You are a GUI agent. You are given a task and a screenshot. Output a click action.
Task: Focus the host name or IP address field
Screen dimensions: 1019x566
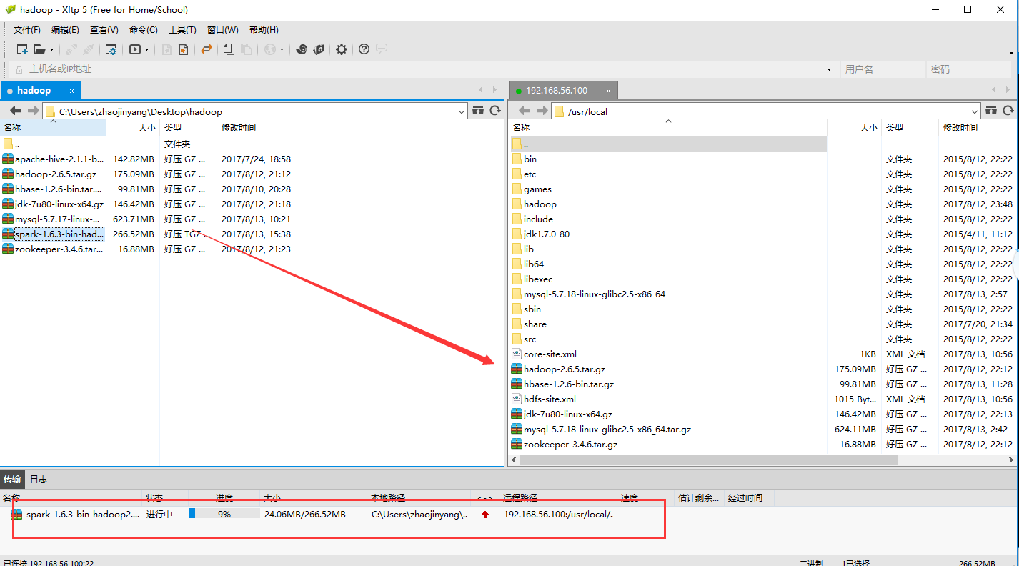(424, 69)
